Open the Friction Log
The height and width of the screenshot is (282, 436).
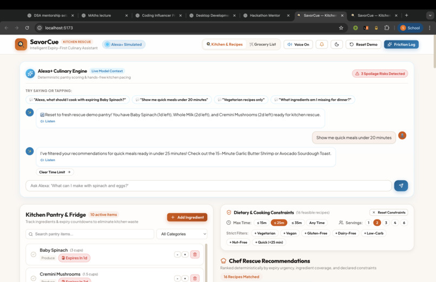(401, 44)
